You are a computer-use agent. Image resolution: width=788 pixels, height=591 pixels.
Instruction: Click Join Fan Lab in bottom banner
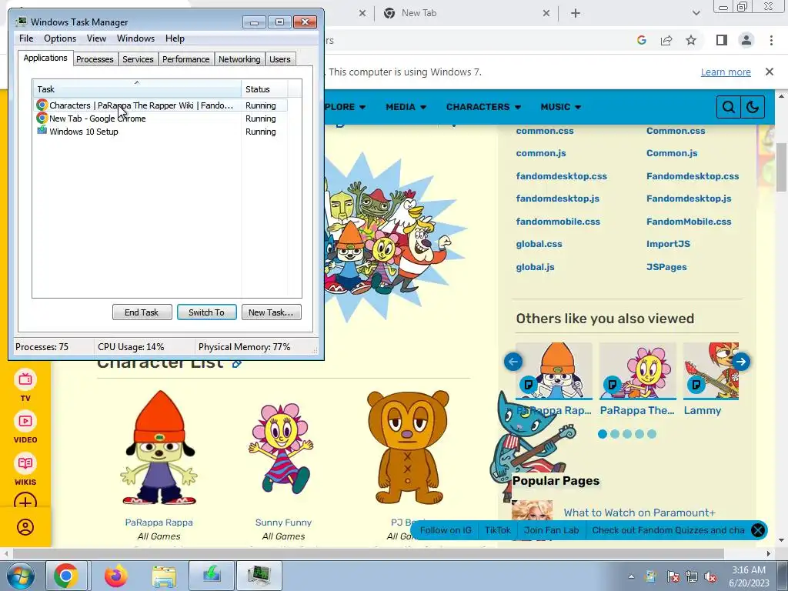[x=551, y=530]
